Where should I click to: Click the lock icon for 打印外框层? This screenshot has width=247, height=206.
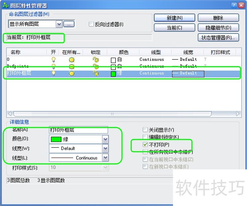click(95, 73)
